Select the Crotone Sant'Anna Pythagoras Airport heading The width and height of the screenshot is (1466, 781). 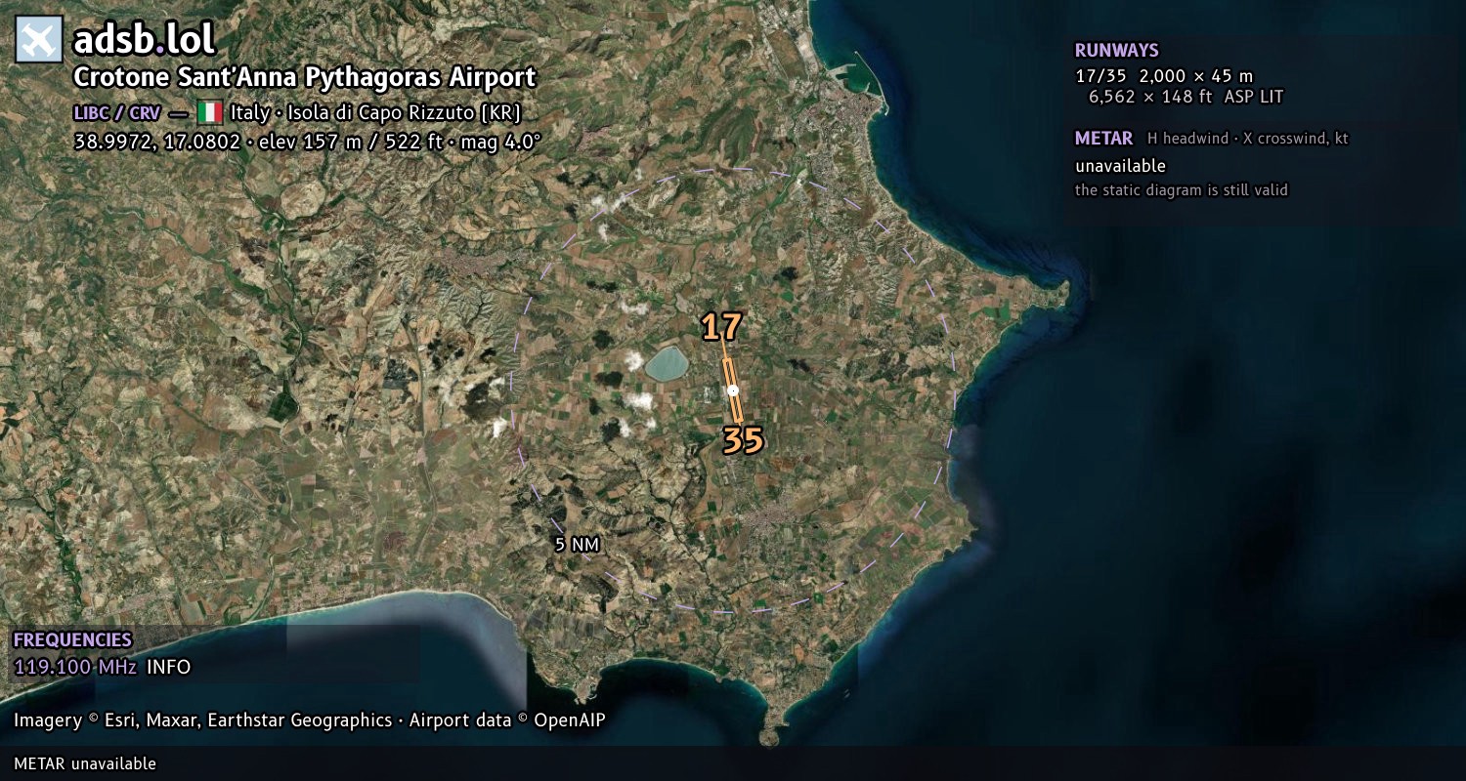point(305,77)
